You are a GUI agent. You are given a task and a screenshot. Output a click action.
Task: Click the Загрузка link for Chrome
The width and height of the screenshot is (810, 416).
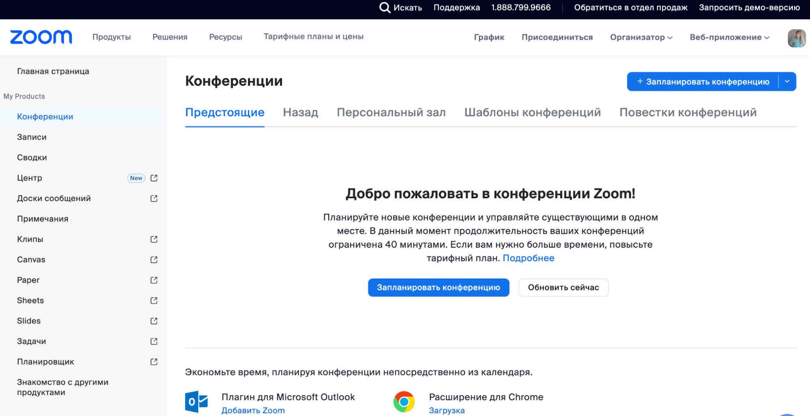[x=447, y=410]
